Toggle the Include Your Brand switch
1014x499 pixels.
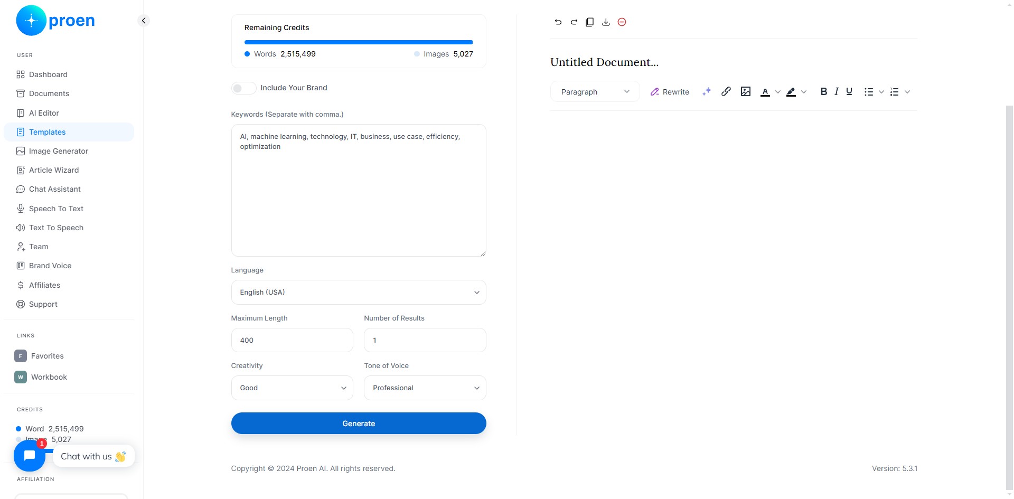click(x=243, y=88)
